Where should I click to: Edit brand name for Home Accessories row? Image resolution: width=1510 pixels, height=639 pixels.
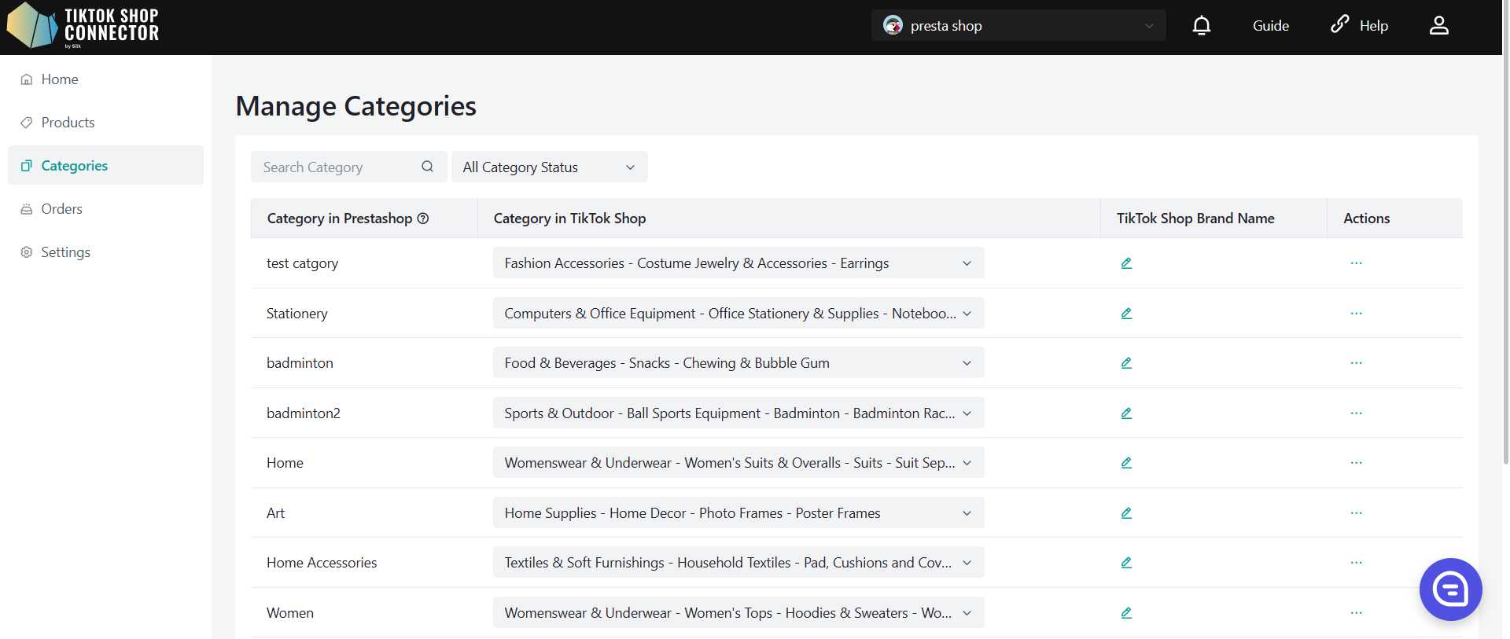(x=1126, y=563)
